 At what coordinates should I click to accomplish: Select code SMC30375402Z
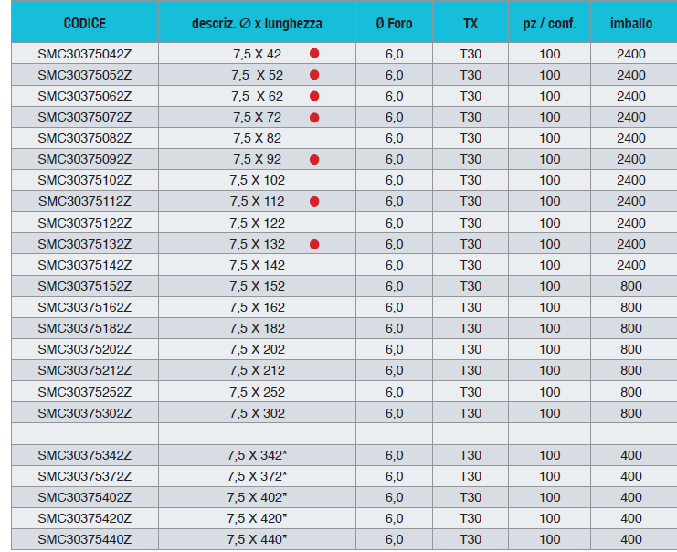point(85,497)
